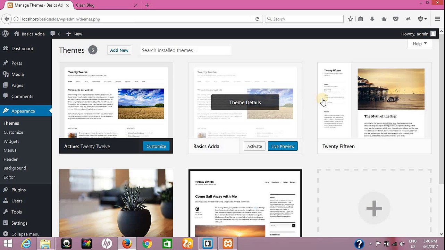Viewport: 445px width, 250px height.
Task: Open the Header submenu item
Action: click(10, 159)
